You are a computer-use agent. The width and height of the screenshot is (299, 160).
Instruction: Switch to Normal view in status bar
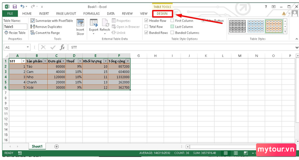click(x=226, y=153)
